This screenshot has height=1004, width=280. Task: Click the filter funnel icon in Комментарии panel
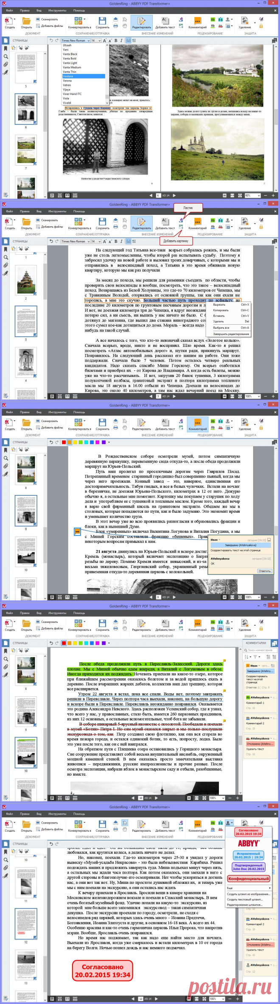coord(255,657)
